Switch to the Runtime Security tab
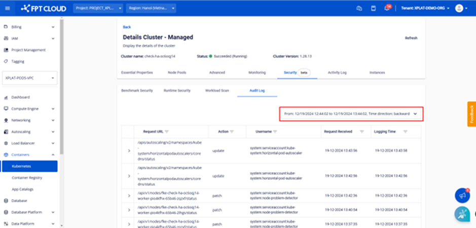 (x=177, y=90)
